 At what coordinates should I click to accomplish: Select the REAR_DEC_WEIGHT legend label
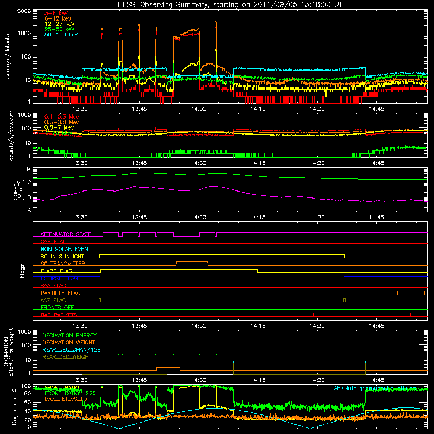(x=66, y=357)
